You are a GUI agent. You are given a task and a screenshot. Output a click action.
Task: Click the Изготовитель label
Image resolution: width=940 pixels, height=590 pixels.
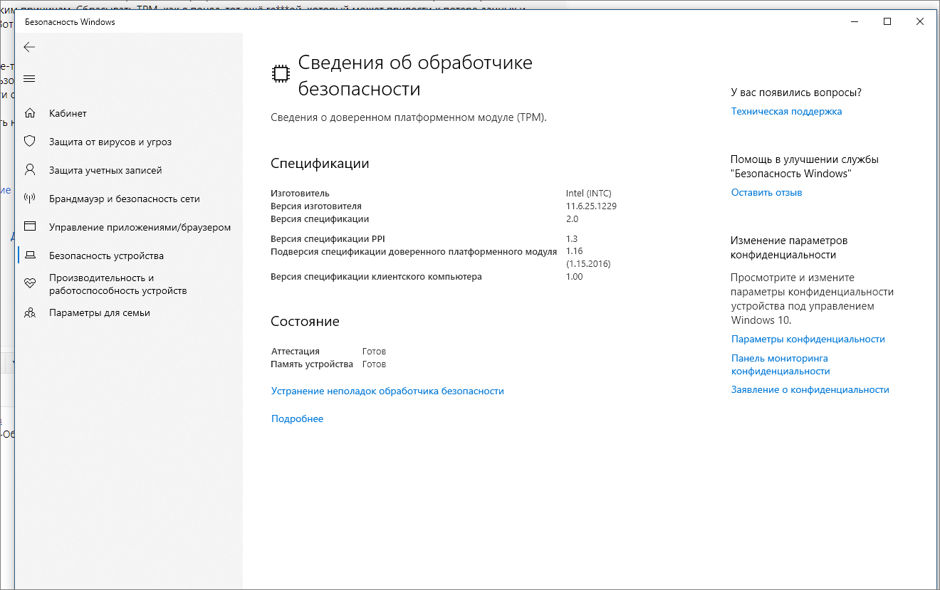pyautogui.click(x=300, y=193)
